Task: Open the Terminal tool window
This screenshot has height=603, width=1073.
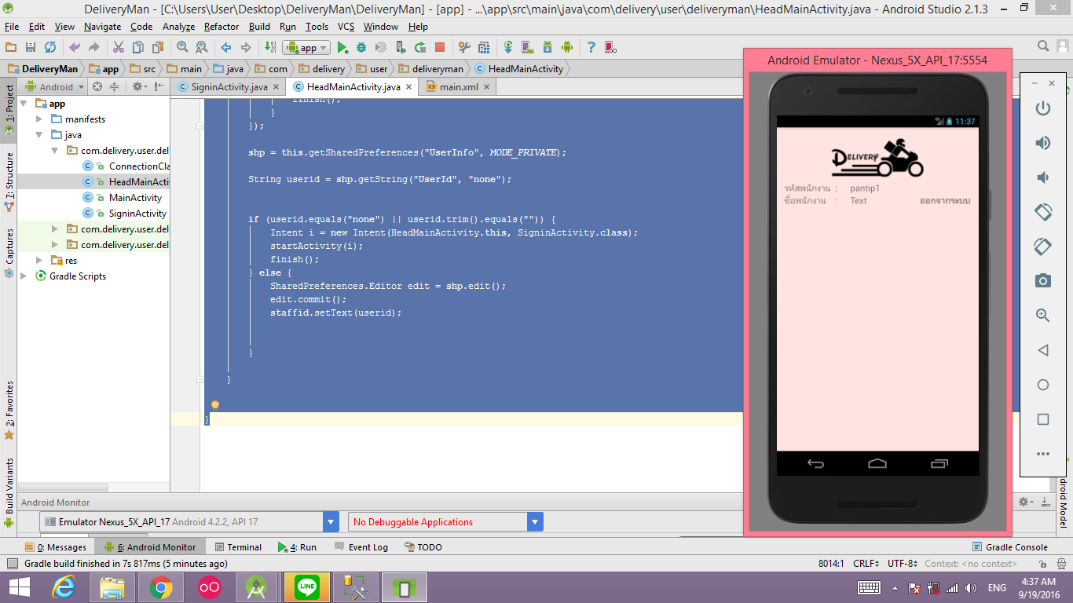Action: pyautogui.click(x=244, y=547)
